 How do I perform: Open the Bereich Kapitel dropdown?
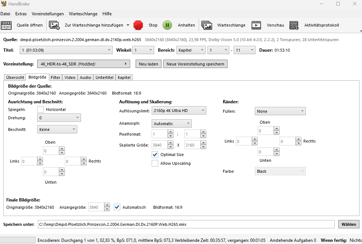tap(191, 50)
